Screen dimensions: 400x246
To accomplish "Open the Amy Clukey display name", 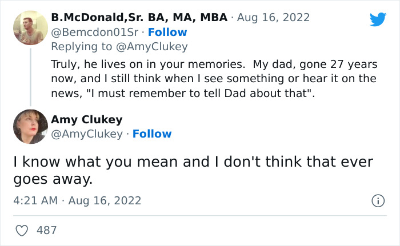I will point(87,119).
